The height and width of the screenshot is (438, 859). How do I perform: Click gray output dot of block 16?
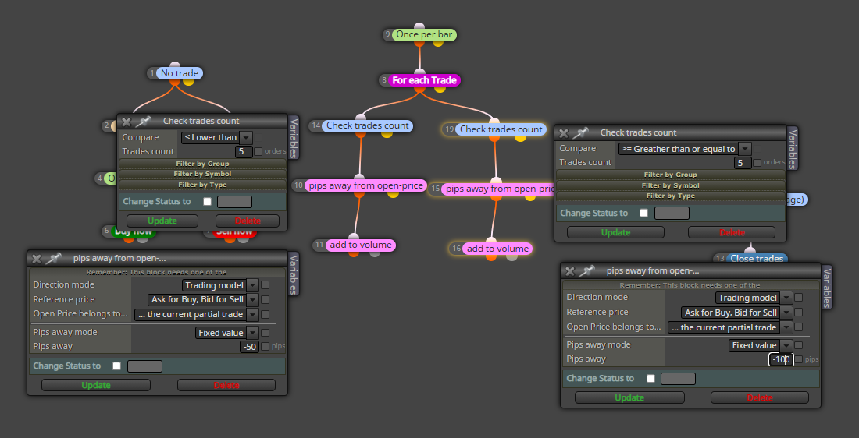511,256
